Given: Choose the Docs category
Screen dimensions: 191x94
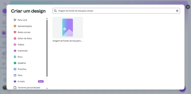Looking at the screenshot, I should tap(20, 57).
